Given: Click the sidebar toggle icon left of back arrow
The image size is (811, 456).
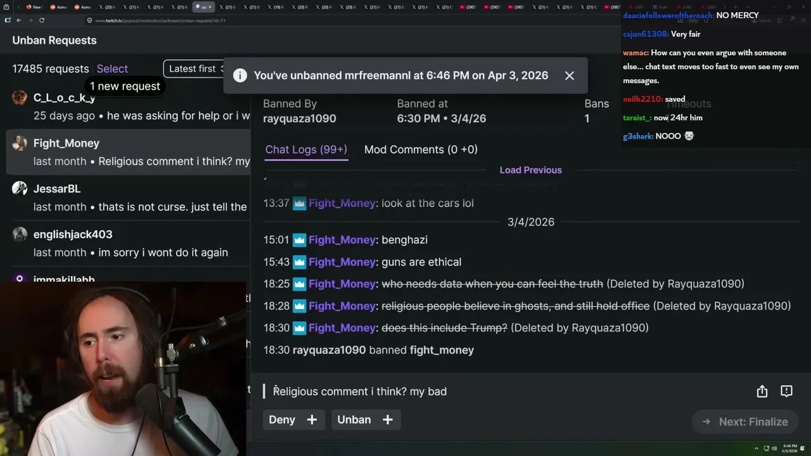Looking at the screenshot, I should [8, 20].
